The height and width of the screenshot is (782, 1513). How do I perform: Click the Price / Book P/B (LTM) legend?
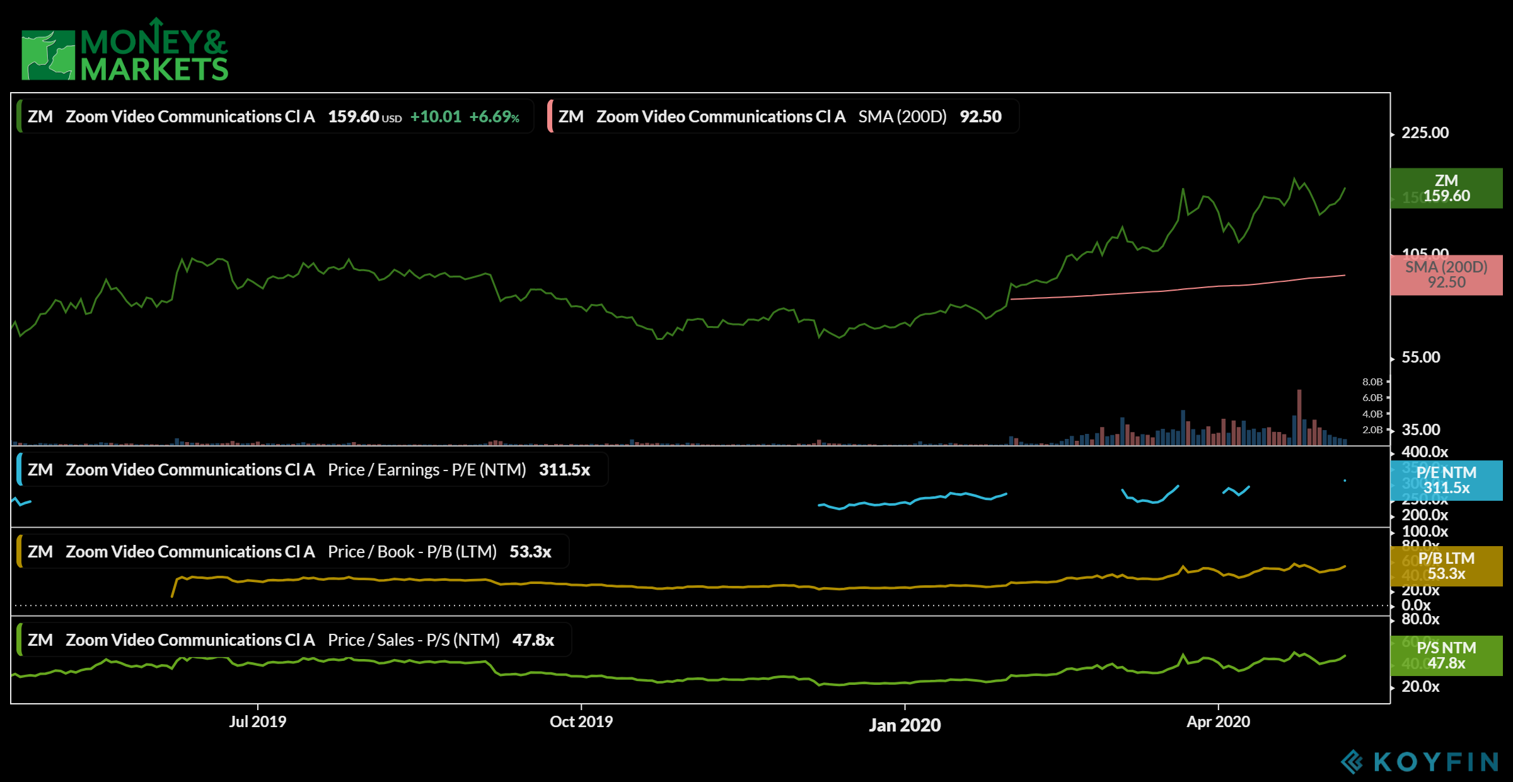coord(293,552)
